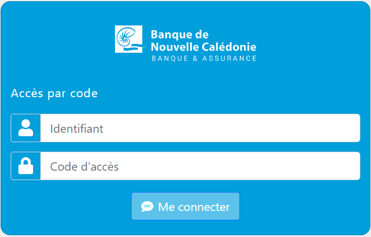Click the "BANQUE & ASSURANCE" tagline
This screenshot has height=237, width=371.
click(204, 59)
